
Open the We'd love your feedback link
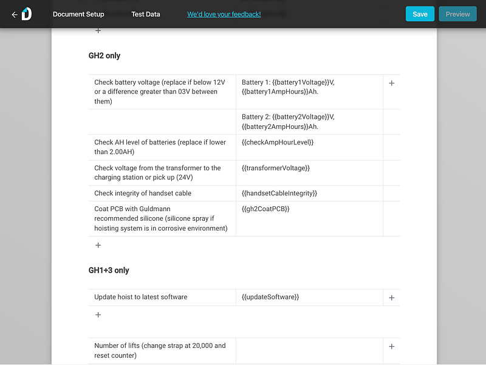tap(224, 14)
